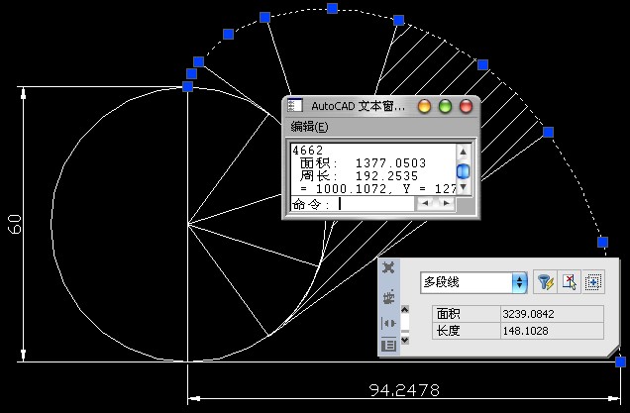This screenshot has width=630, height=413.
Task: Toggle the PICKADD selection icon
Action: click(593, 282)
